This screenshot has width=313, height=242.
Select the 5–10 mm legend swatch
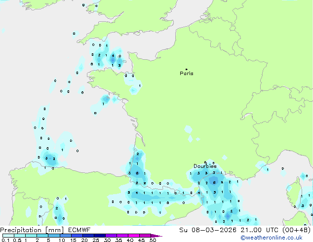[x=54, y=236]
